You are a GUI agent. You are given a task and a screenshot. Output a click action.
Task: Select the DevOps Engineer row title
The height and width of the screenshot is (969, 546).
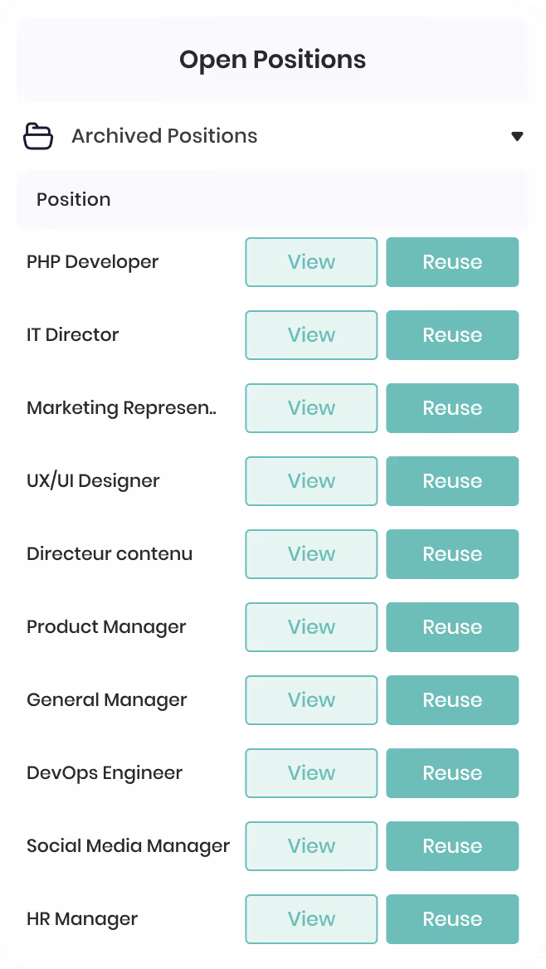(105, 773)
